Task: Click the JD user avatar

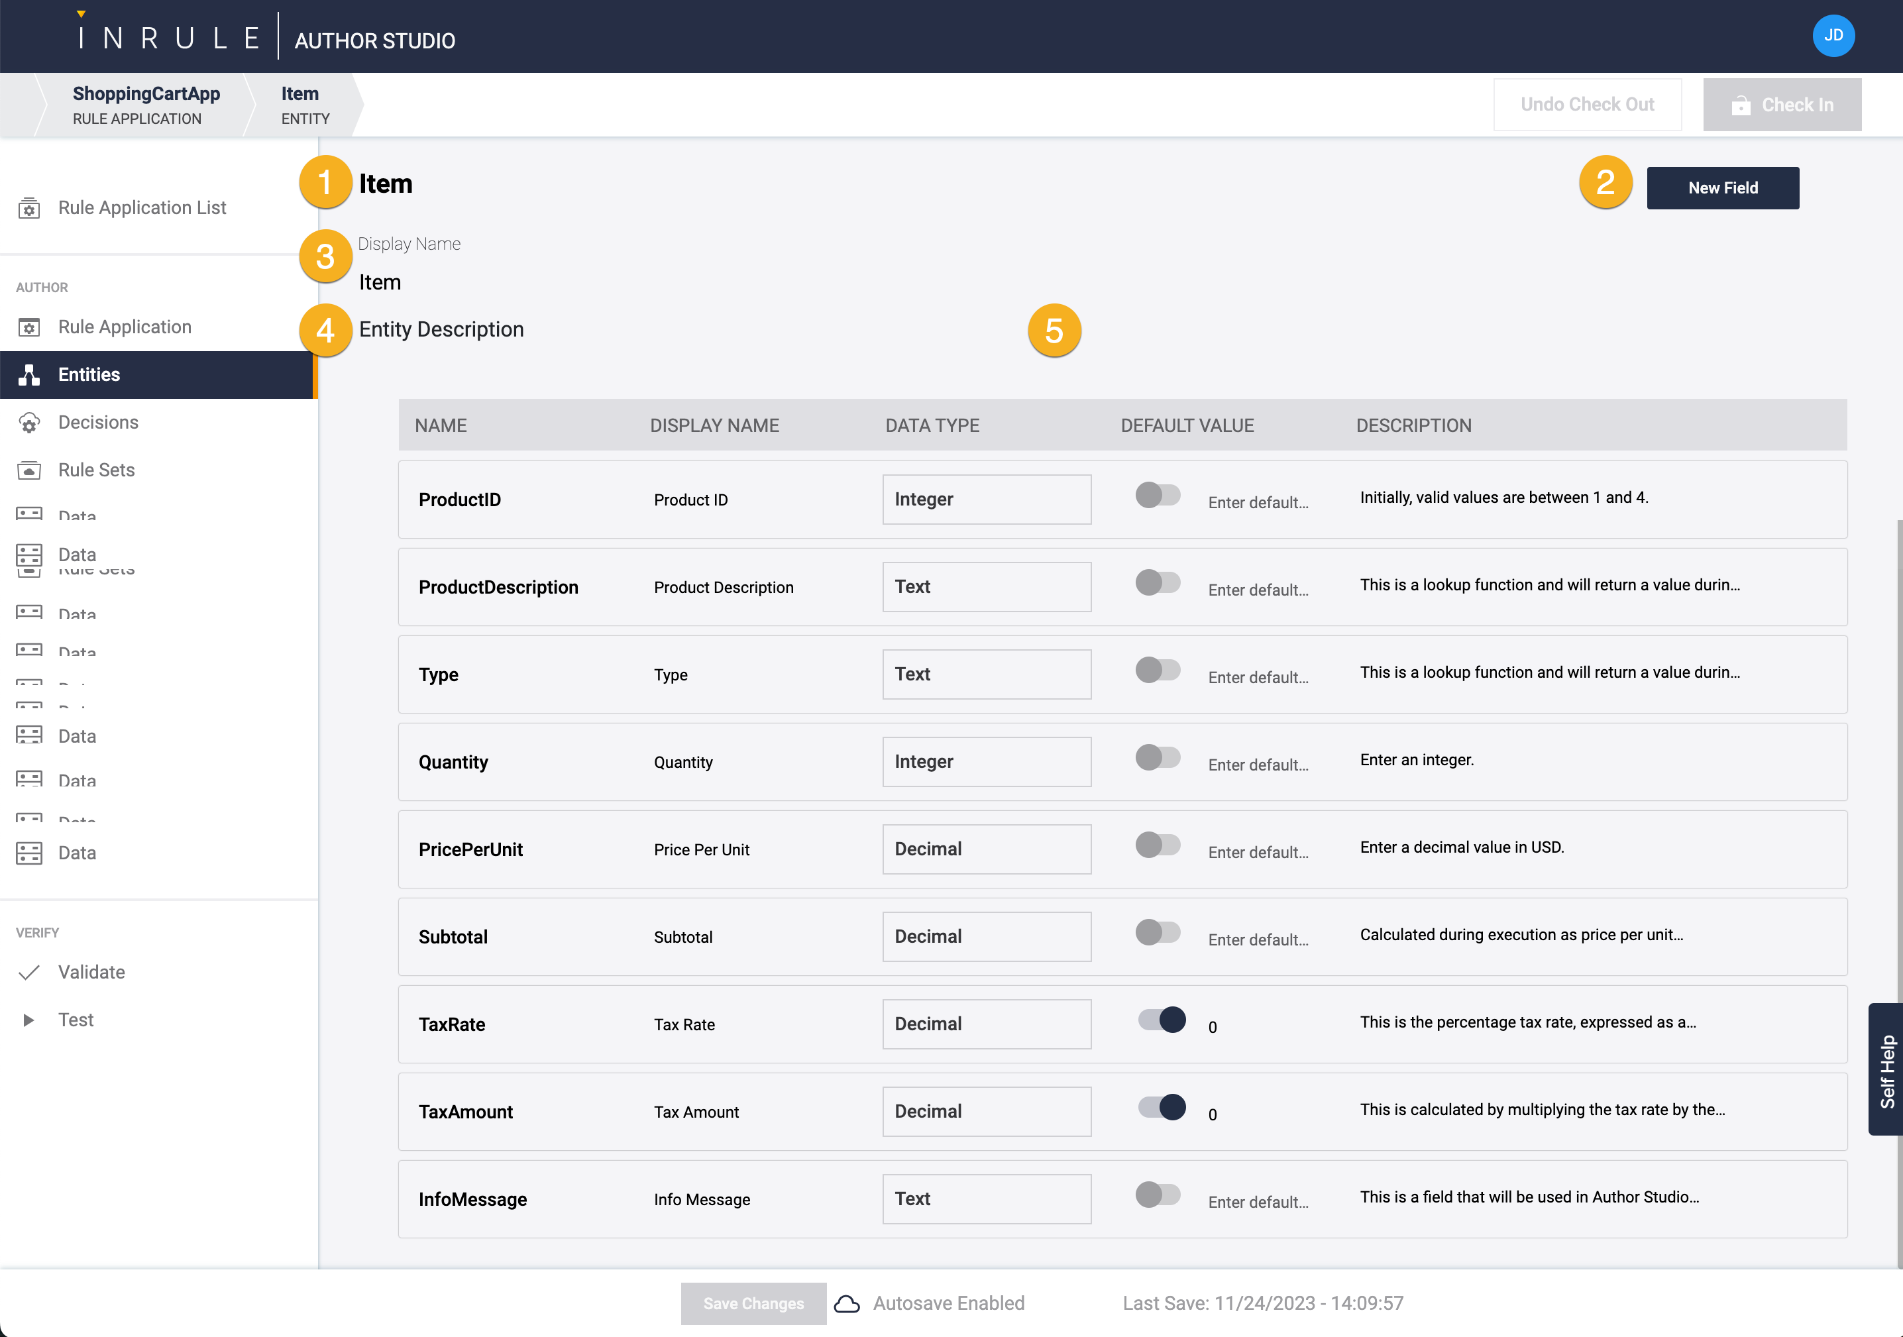Action: click(x=1833, y=36)
